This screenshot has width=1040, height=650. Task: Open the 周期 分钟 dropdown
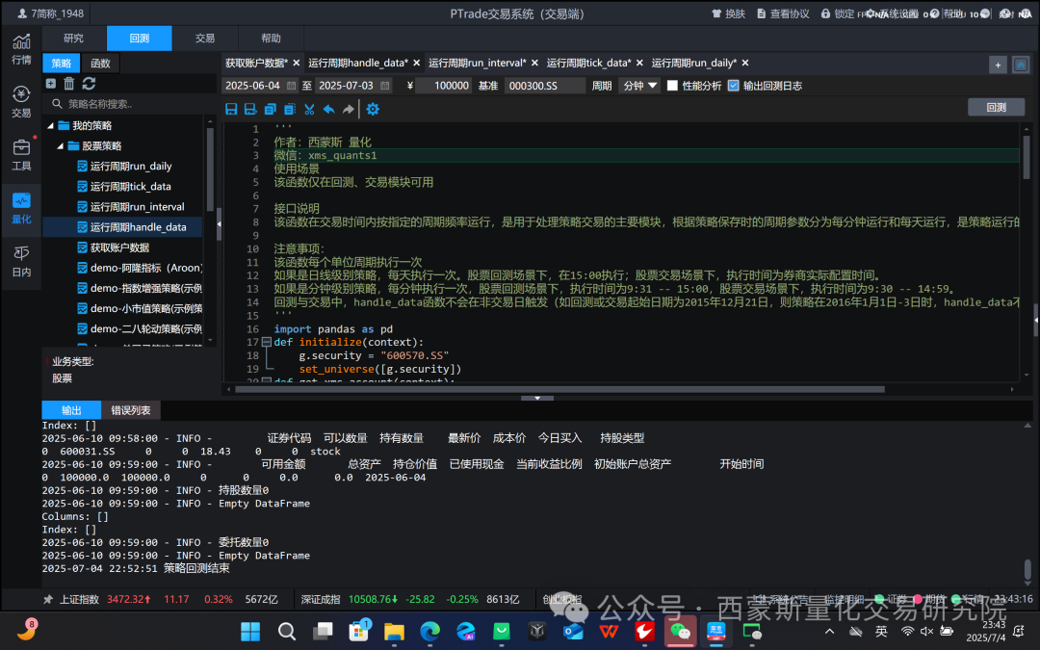(x=639, y=86)
